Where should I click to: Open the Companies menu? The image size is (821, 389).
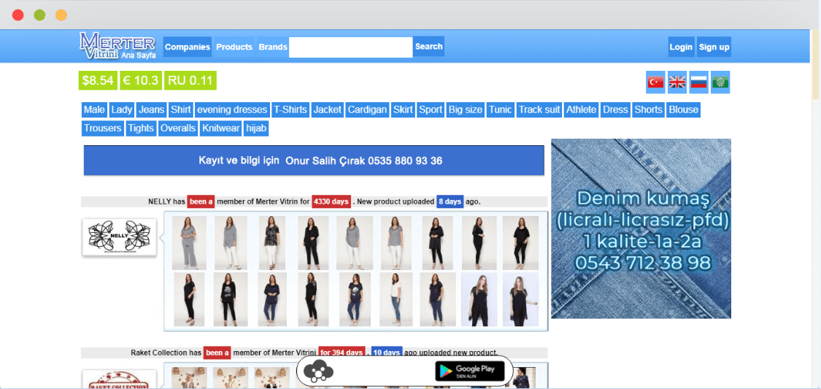(188, 47)
